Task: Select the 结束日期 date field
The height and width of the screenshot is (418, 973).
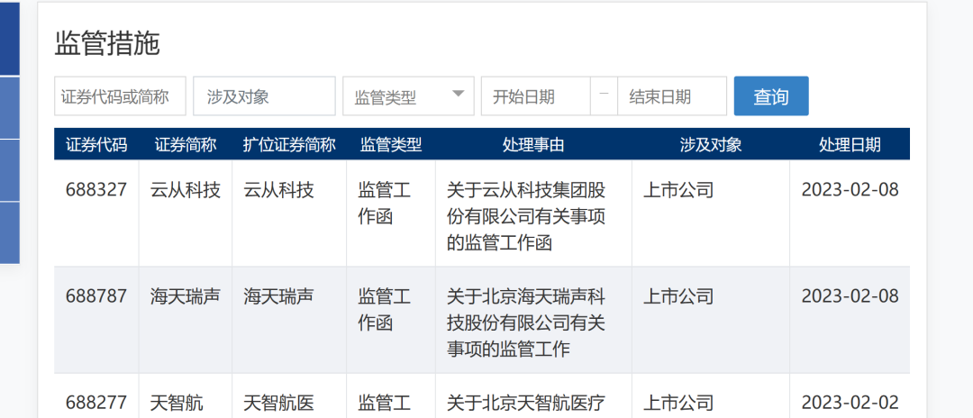Action: tap(672, 96)
